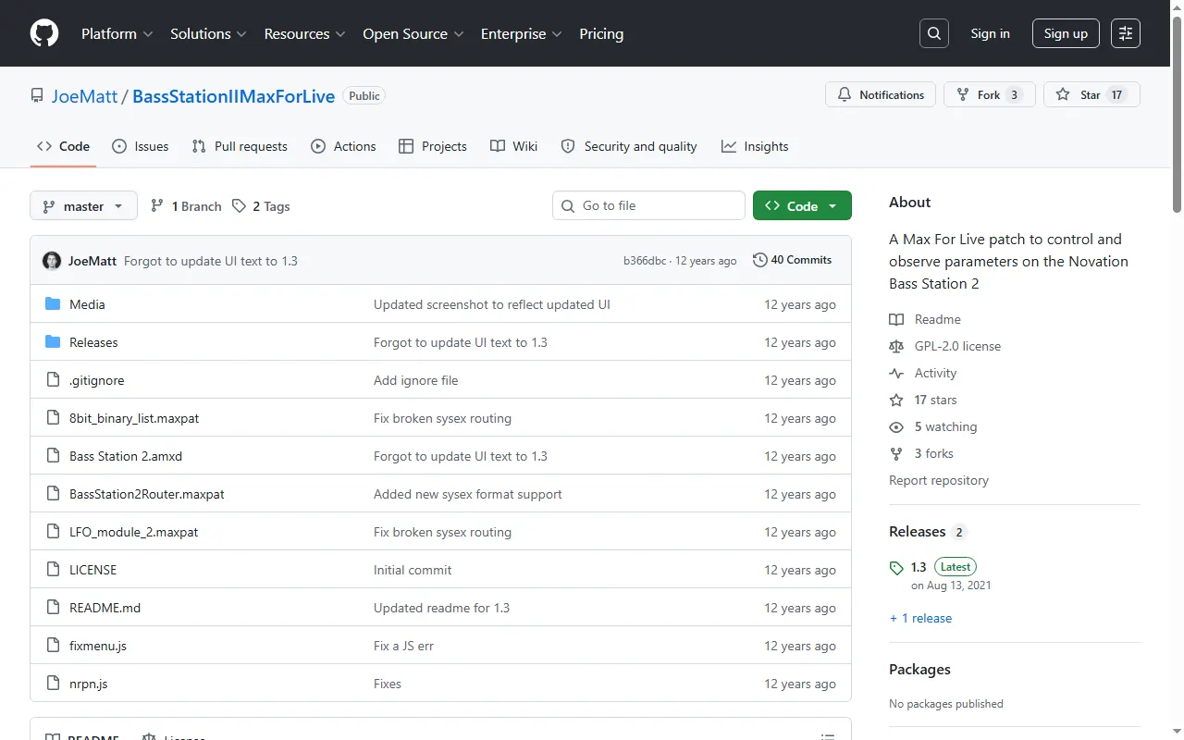The width and height of the screenshot is (1184, 740).
Task: Open the master branch selector dropdown
Action: pos(83,206)
